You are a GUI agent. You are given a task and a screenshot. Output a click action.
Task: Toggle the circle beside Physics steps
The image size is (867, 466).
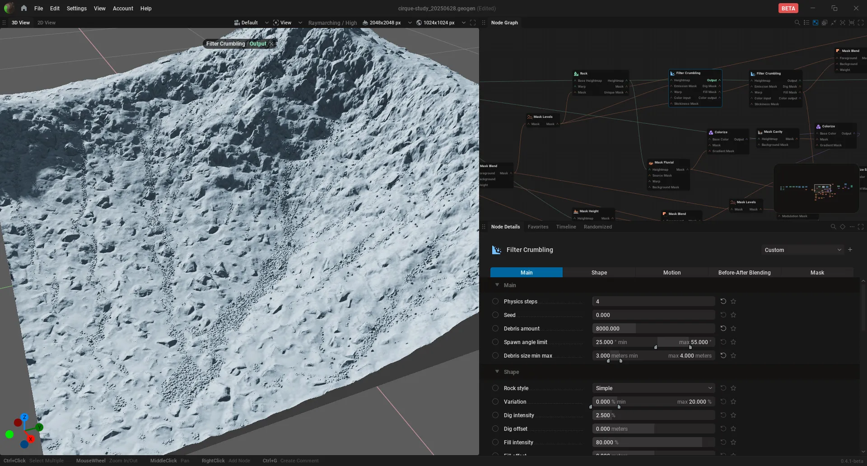coord(495,301)
